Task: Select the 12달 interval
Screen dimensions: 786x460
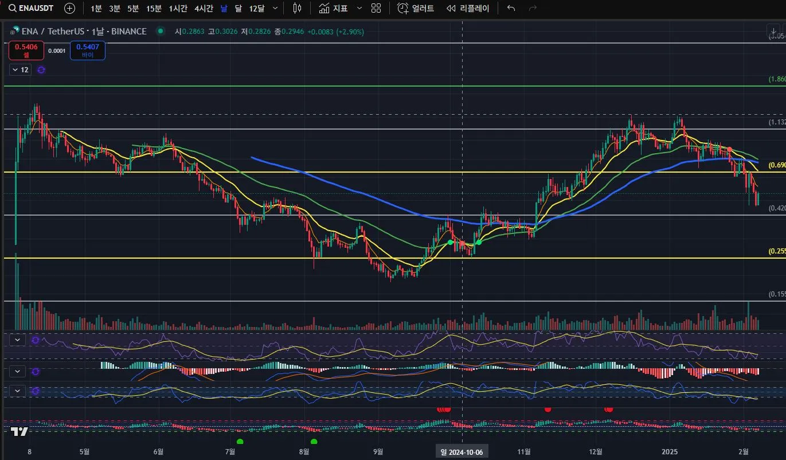Action: pyautogui.click(x=257, y=9)
